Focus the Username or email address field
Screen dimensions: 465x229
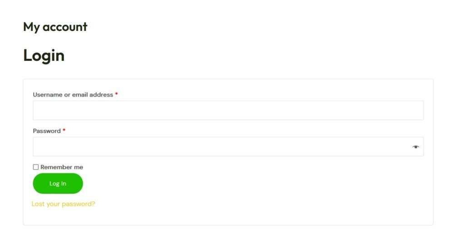(228, 110)
